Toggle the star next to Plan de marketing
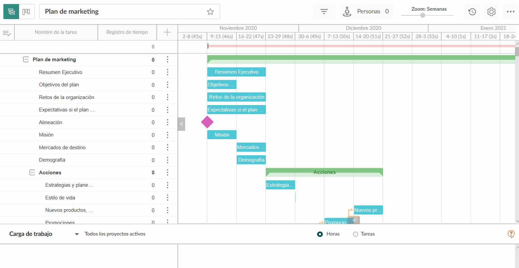This screenshot has width=519, height=268. [210, 11]
